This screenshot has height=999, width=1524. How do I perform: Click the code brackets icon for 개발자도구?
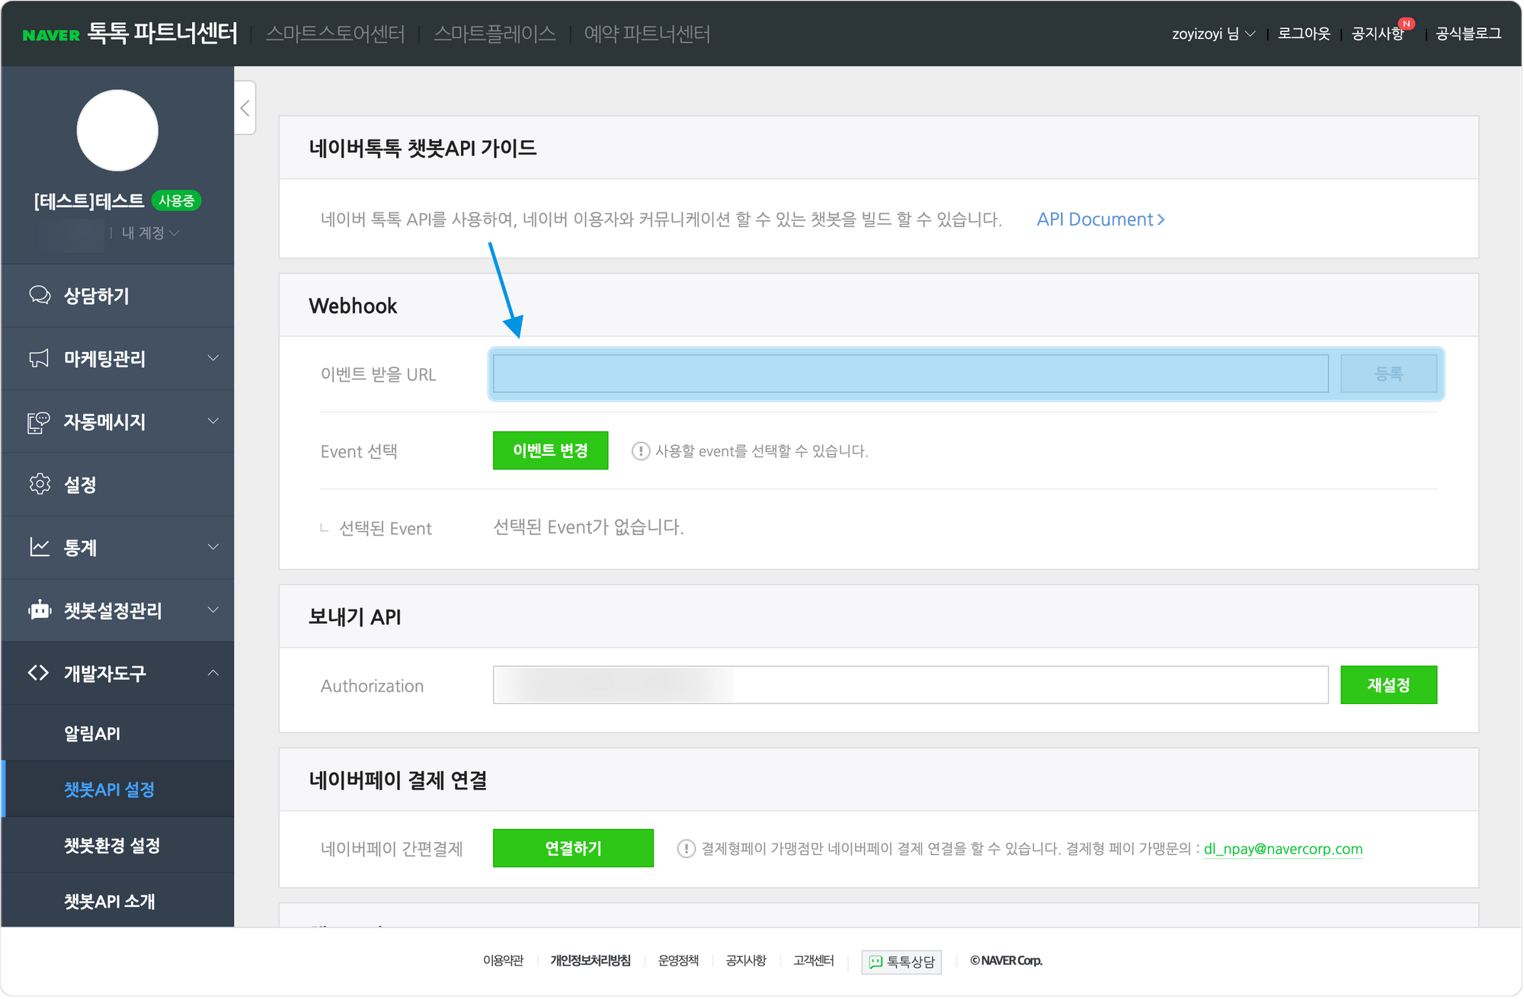39,673
